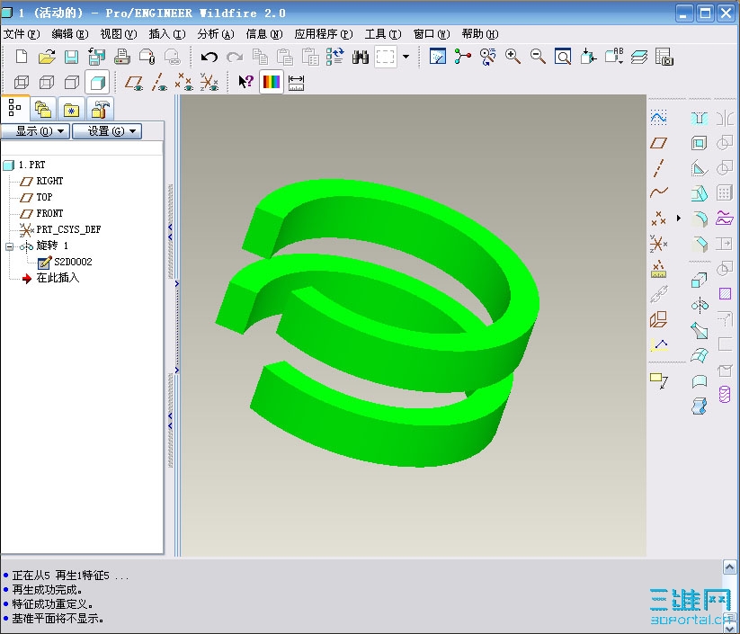This screenshot has height=634, width=740.
Task: Click the Regenerate model icon
Action: [x=335, y=57]
